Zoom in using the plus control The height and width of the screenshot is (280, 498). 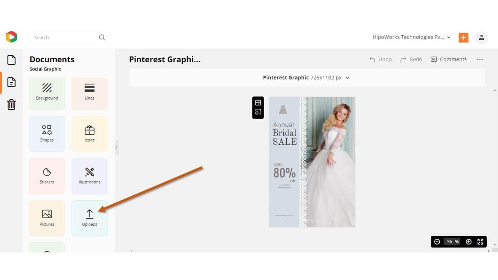coord(468,241)
